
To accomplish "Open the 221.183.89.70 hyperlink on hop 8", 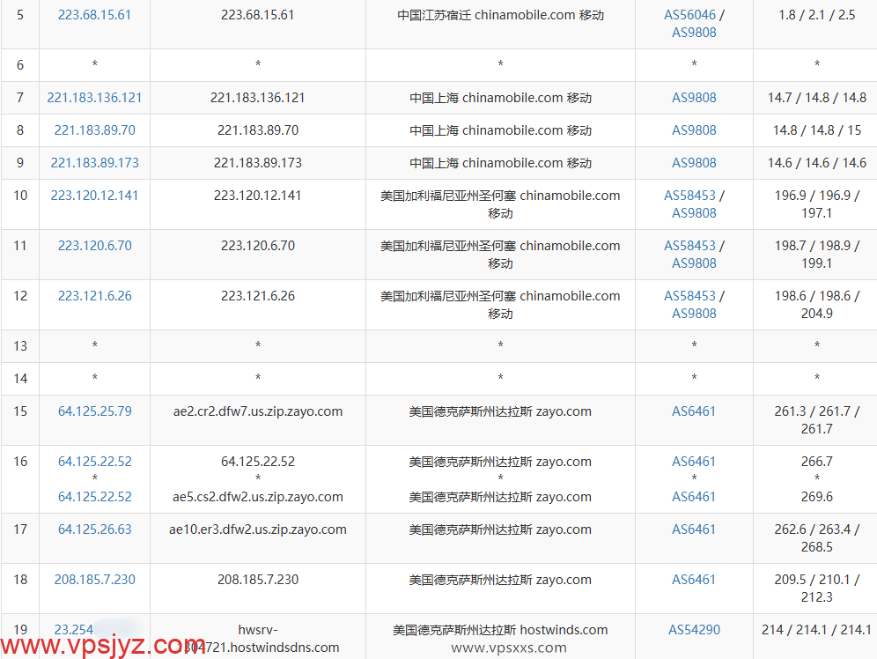I will tap(94, 130).
